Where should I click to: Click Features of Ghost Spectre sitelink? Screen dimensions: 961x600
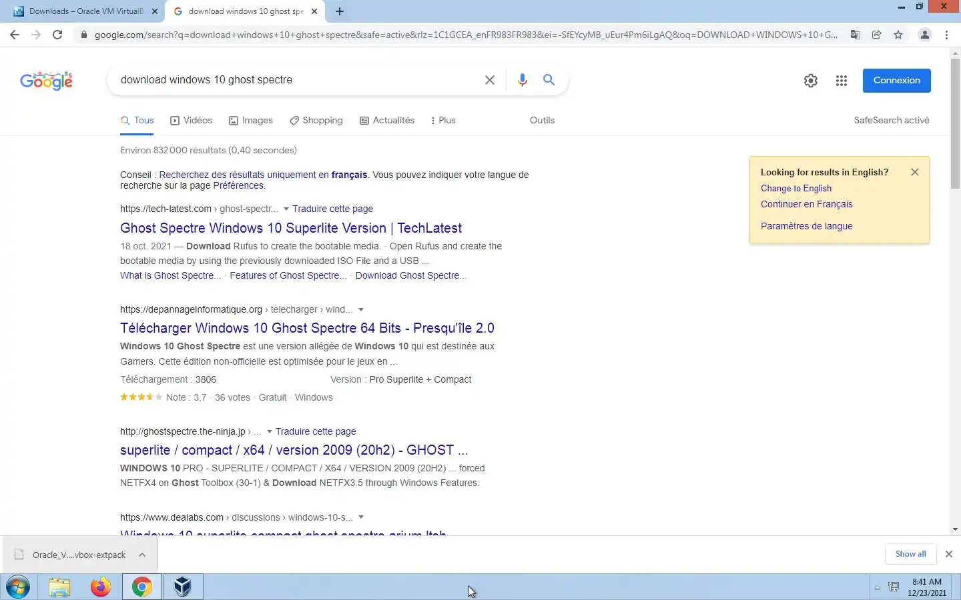click(x=288, y=276)
